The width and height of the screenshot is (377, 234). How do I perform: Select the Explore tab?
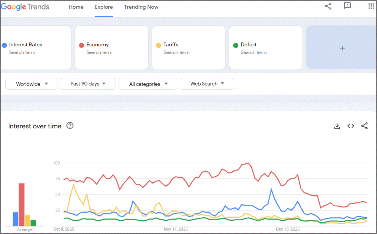coord(104,7)
